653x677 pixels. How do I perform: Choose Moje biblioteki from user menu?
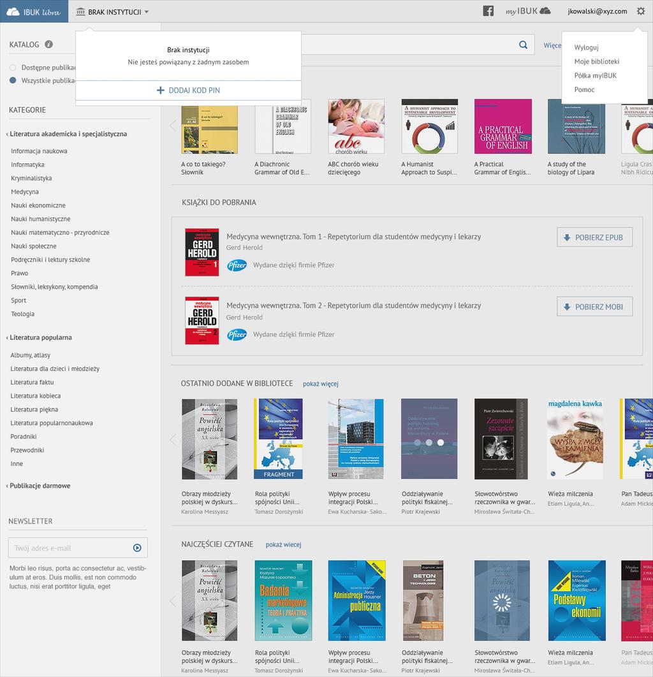[x=596, y=61]
